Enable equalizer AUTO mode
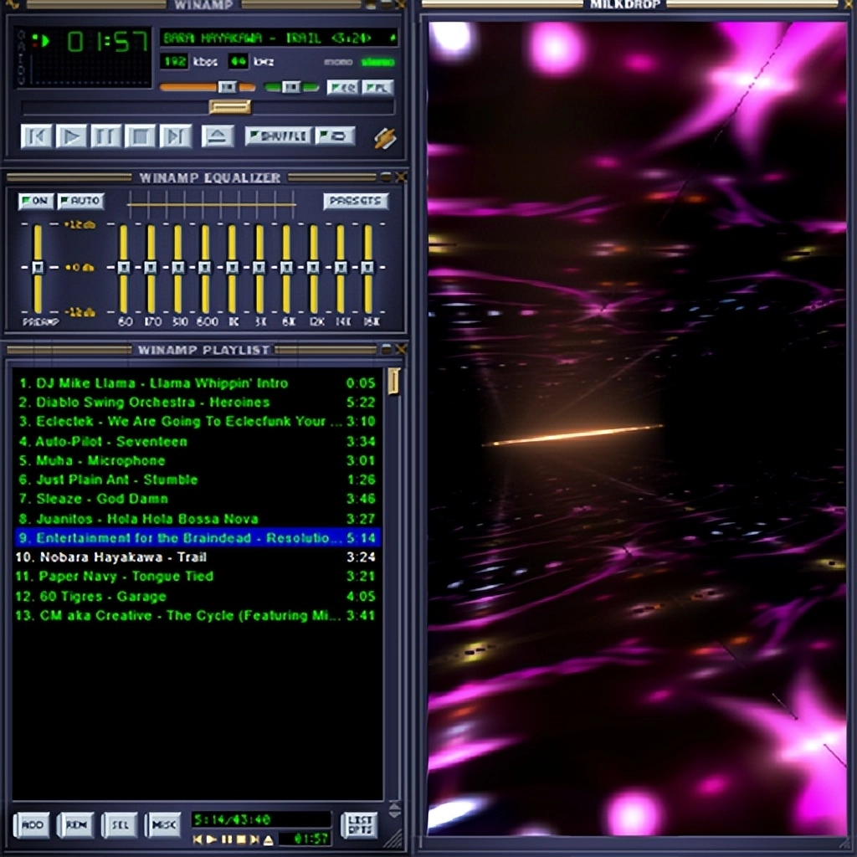The width and height of the screenshot is (857, 857). (81, 201)
